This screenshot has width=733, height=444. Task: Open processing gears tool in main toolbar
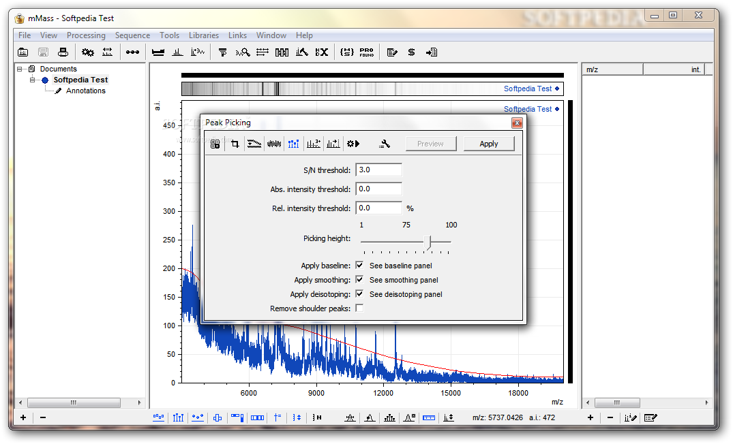tap(87, 52)
